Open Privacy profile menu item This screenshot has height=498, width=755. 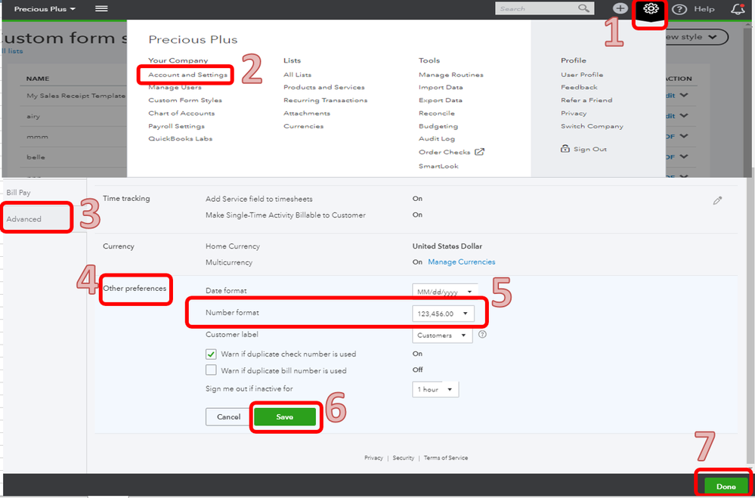click(574, 113)
